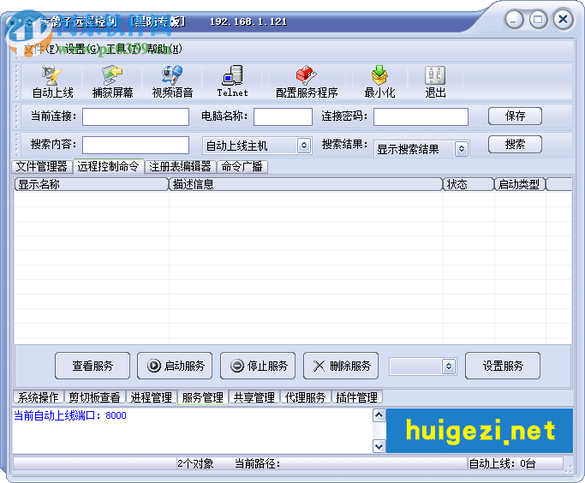
Task: Switch to the 进程管理 tab
Action: click(x=151, y=397)
